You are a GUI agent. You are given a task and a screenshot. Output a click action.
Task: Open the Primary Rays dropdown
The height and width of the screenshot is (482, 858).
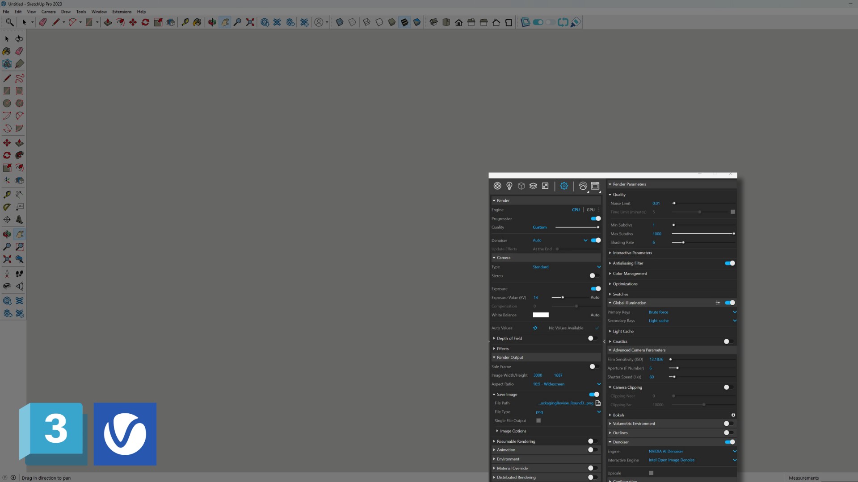point(734,312)
